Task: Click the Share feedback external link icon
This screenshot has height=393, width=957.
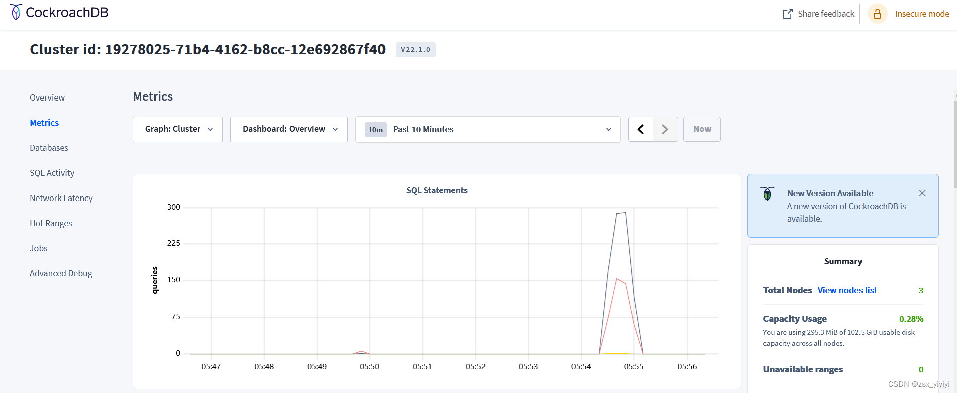Action: 787,14
